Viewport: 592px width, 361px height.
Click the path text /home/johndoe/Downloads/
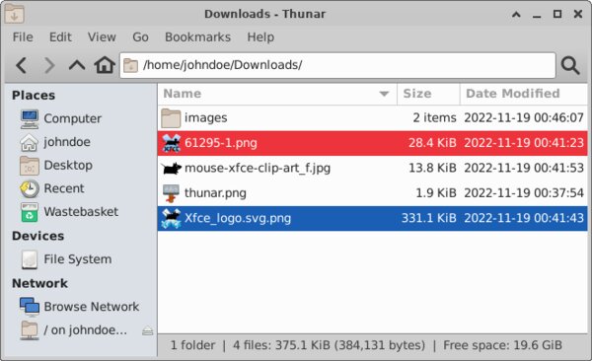(222, 65)
